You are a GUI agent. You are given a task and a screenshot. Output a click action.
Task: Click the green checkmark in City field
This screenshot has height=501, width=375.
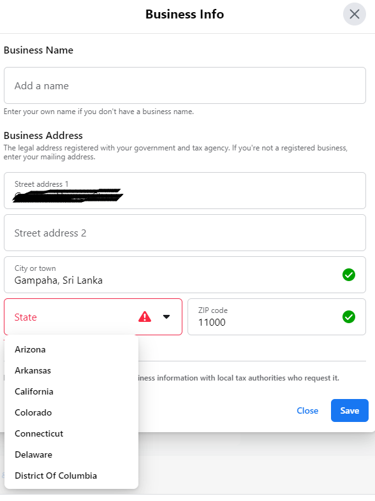348,275
